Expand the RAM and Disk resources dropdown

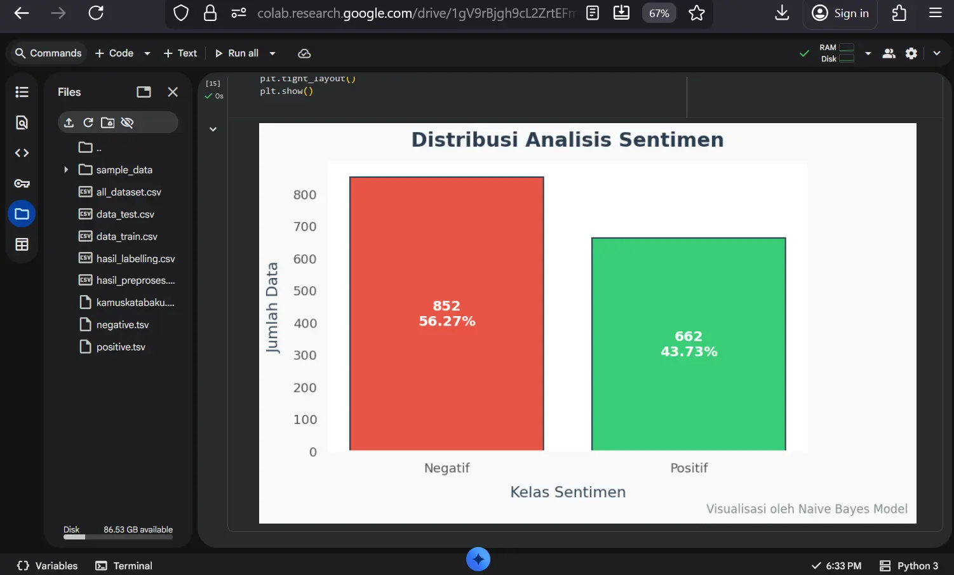click(868, 53)
